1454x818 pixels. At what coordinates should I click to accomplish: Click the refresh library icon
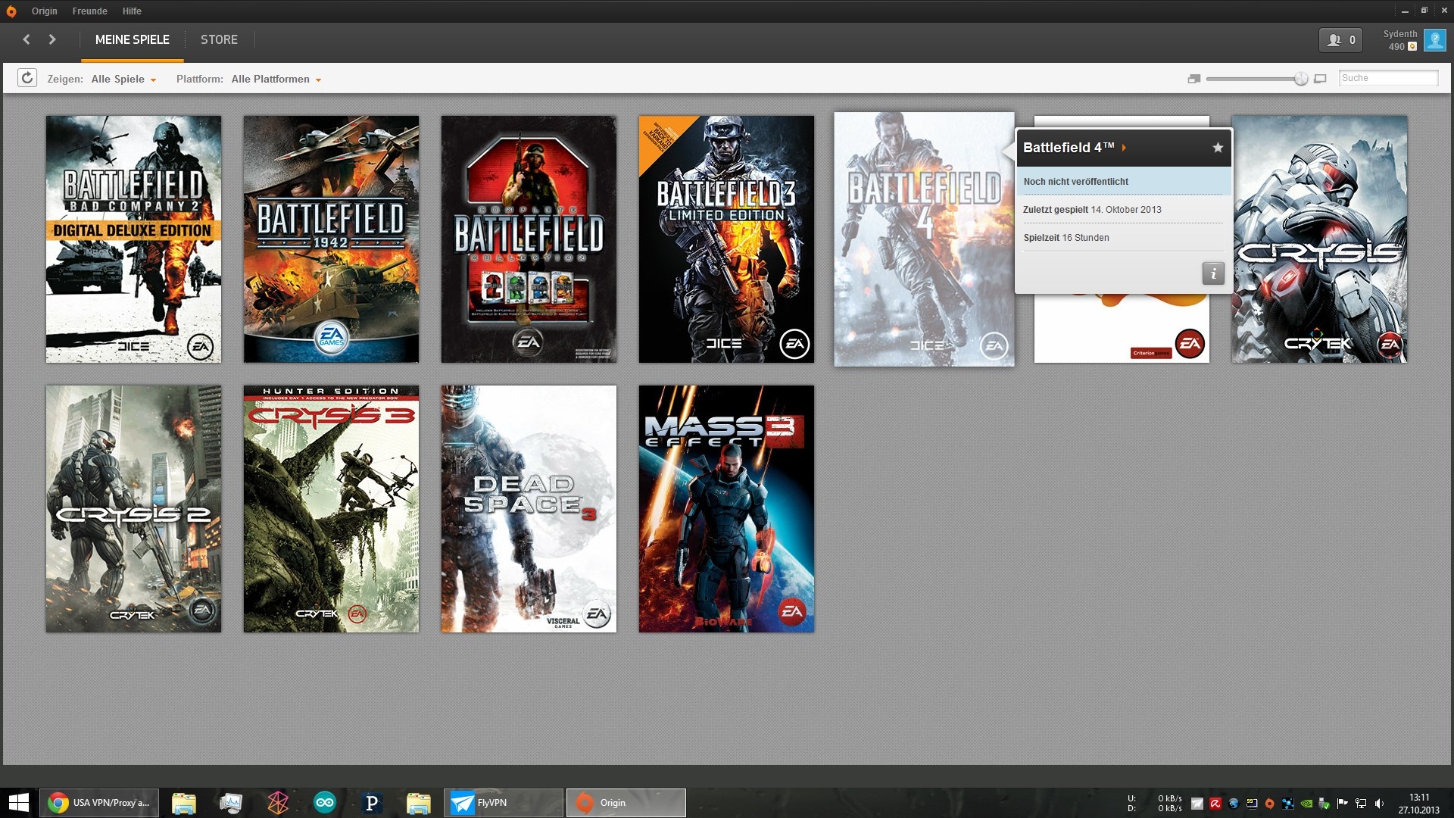pos(27,78)
